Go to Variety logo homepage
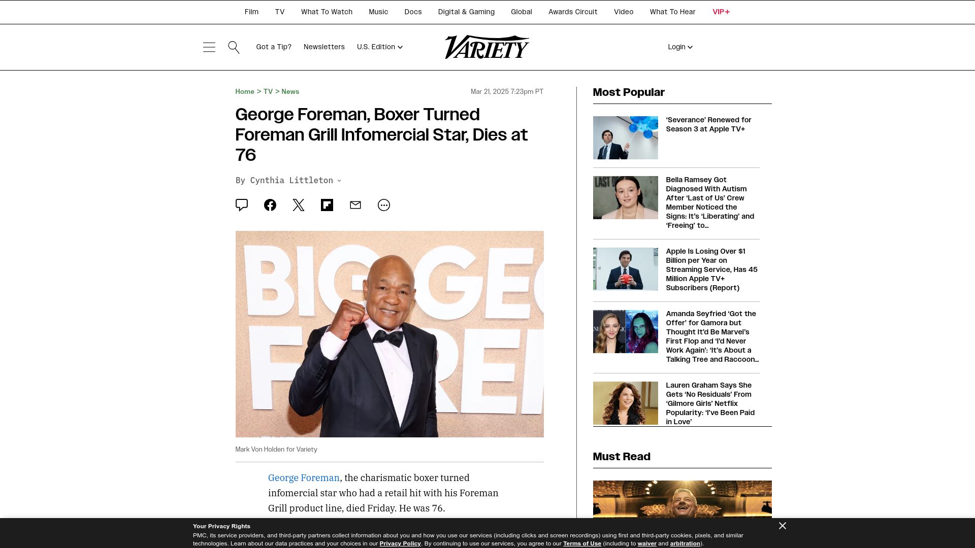 (487, 47)
